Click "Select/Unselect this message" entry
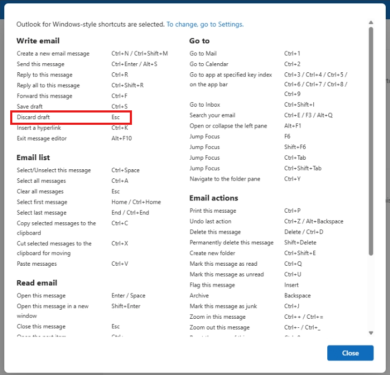The width and height of the screenshot is (390, 375). [x=54, y=170]
